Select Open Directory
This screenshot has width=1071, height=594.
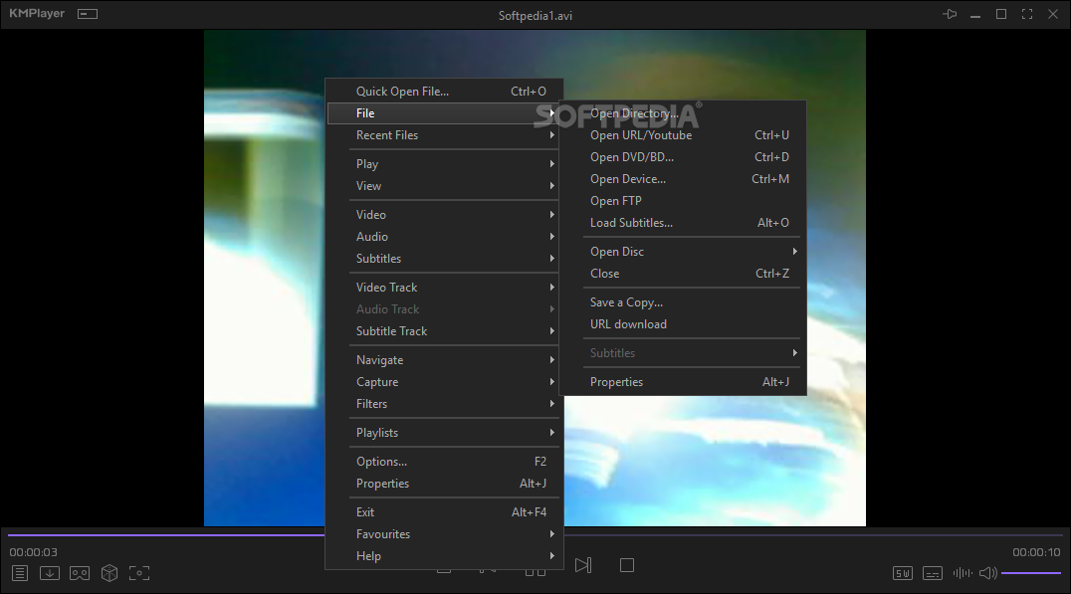pos(683,113)
